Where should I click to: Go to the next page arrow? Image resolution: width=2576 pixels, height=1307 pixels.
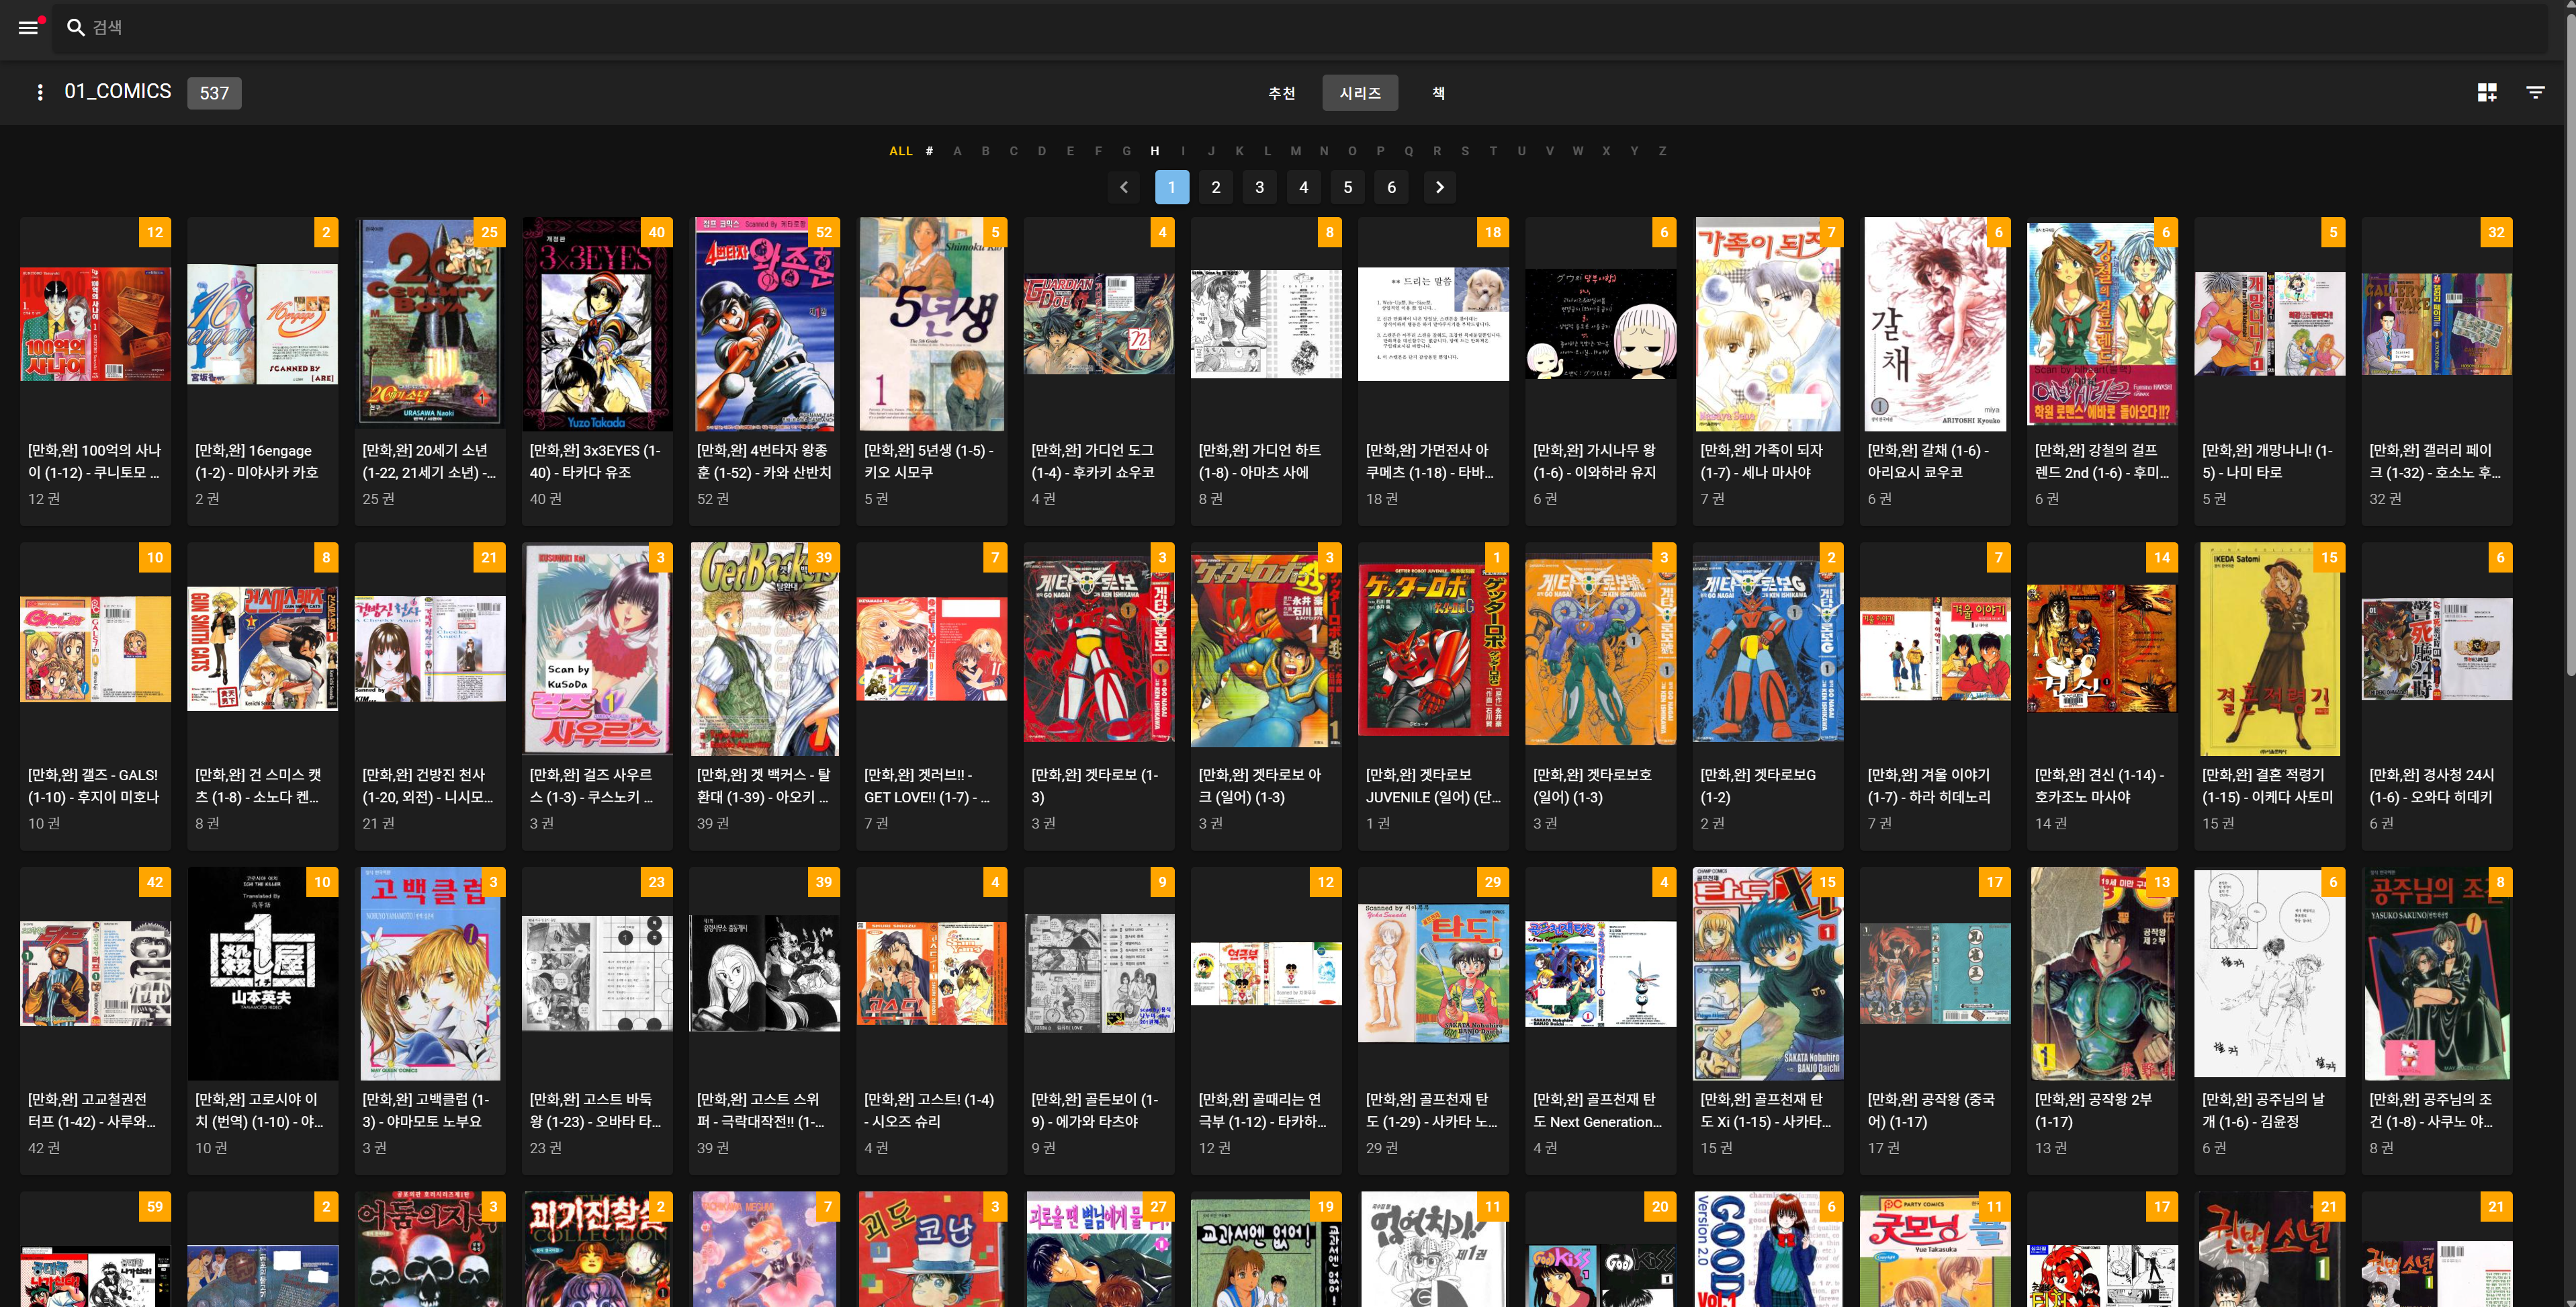tap(1439, 187)
